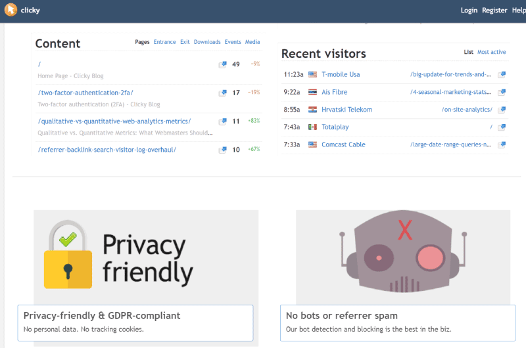The height and width of the screenshot is (348, 526).
Task: Click the +83% trend value
Action: click(x=254, y=121)
